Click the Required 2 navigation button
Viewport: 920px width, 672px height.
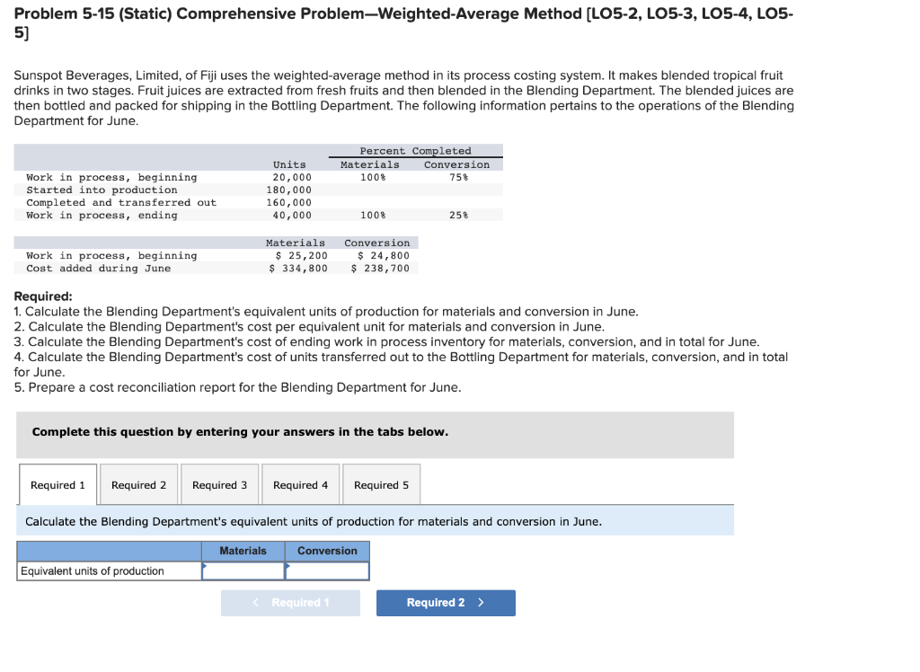coord(446,603)
